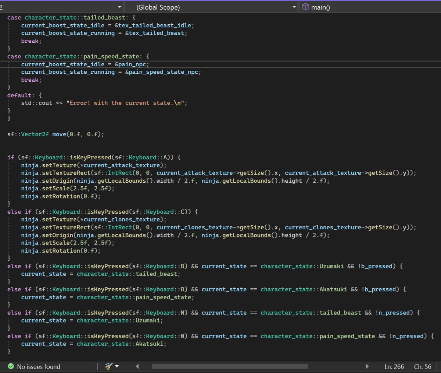
Task: Click 'case character_state::tailed_beast' line
Action: (71, 18)
